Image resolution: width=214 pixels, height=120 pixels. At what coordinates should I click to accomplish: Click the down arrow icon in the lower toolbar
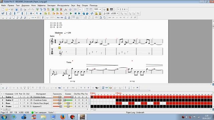coord(129,88)
